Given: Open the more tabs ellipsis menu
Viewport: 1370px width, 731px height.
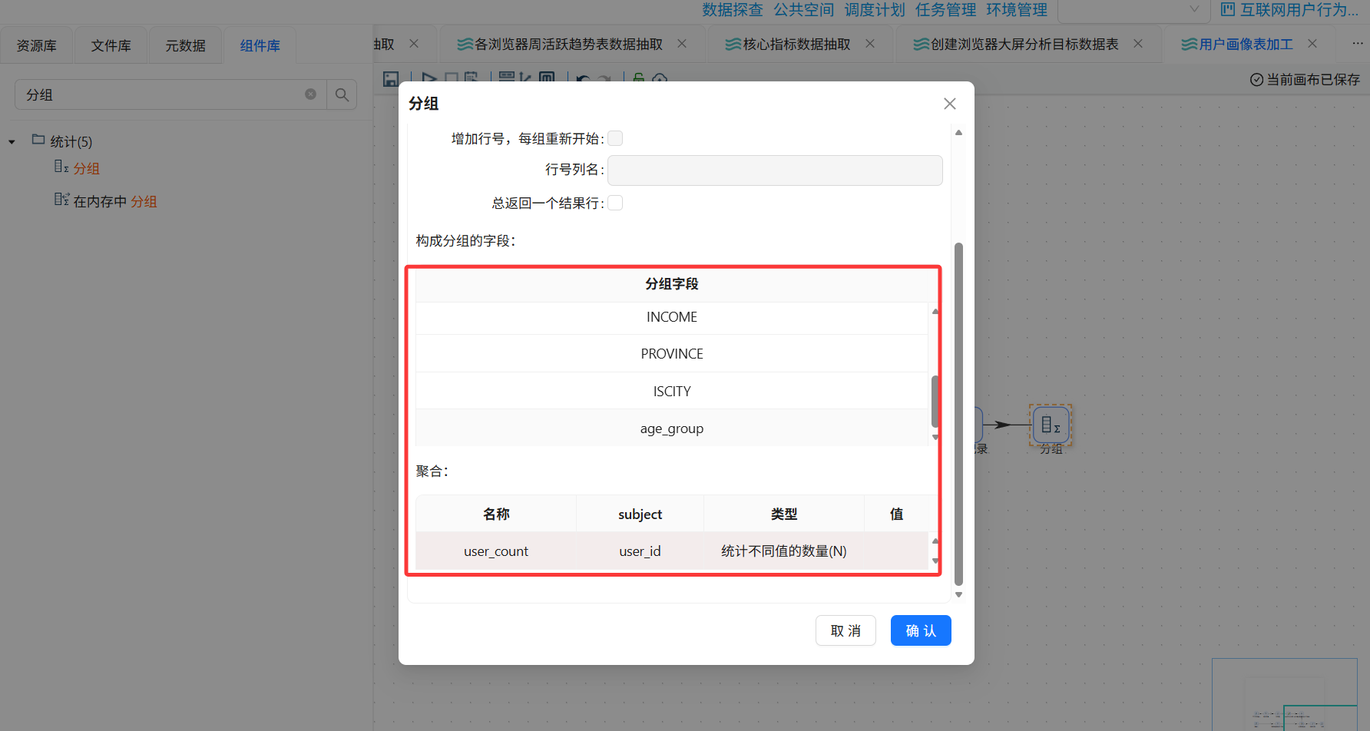Looking at the screenshot, I should click(1358, 44).
